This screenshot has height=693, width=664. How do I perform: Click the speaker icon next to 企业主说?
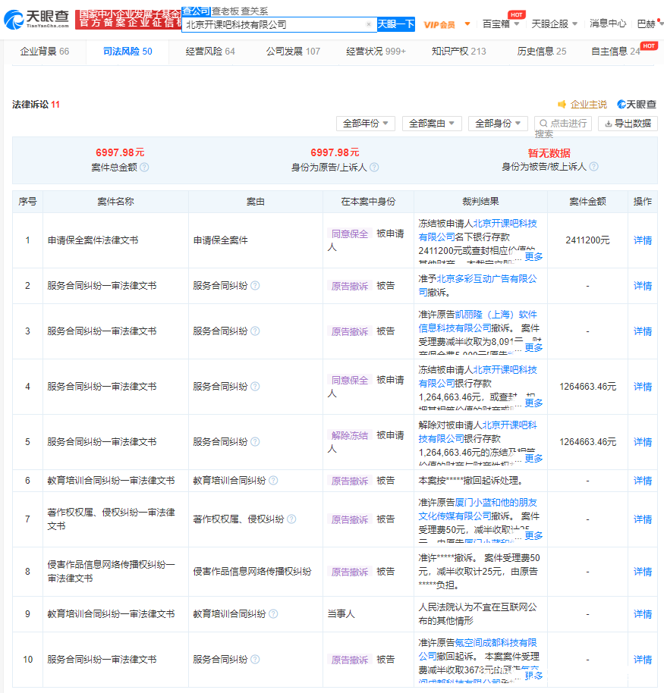(562, 105)
